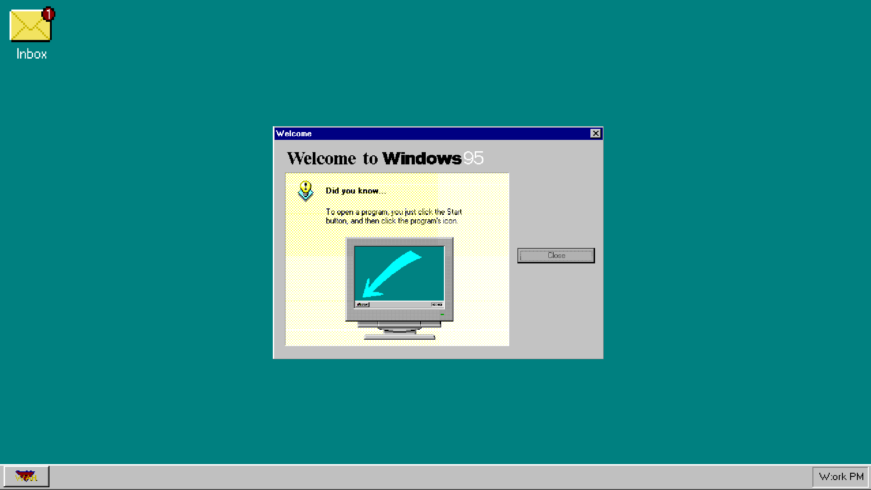Click the lightbulb tip icon

[x=305, y=191]
